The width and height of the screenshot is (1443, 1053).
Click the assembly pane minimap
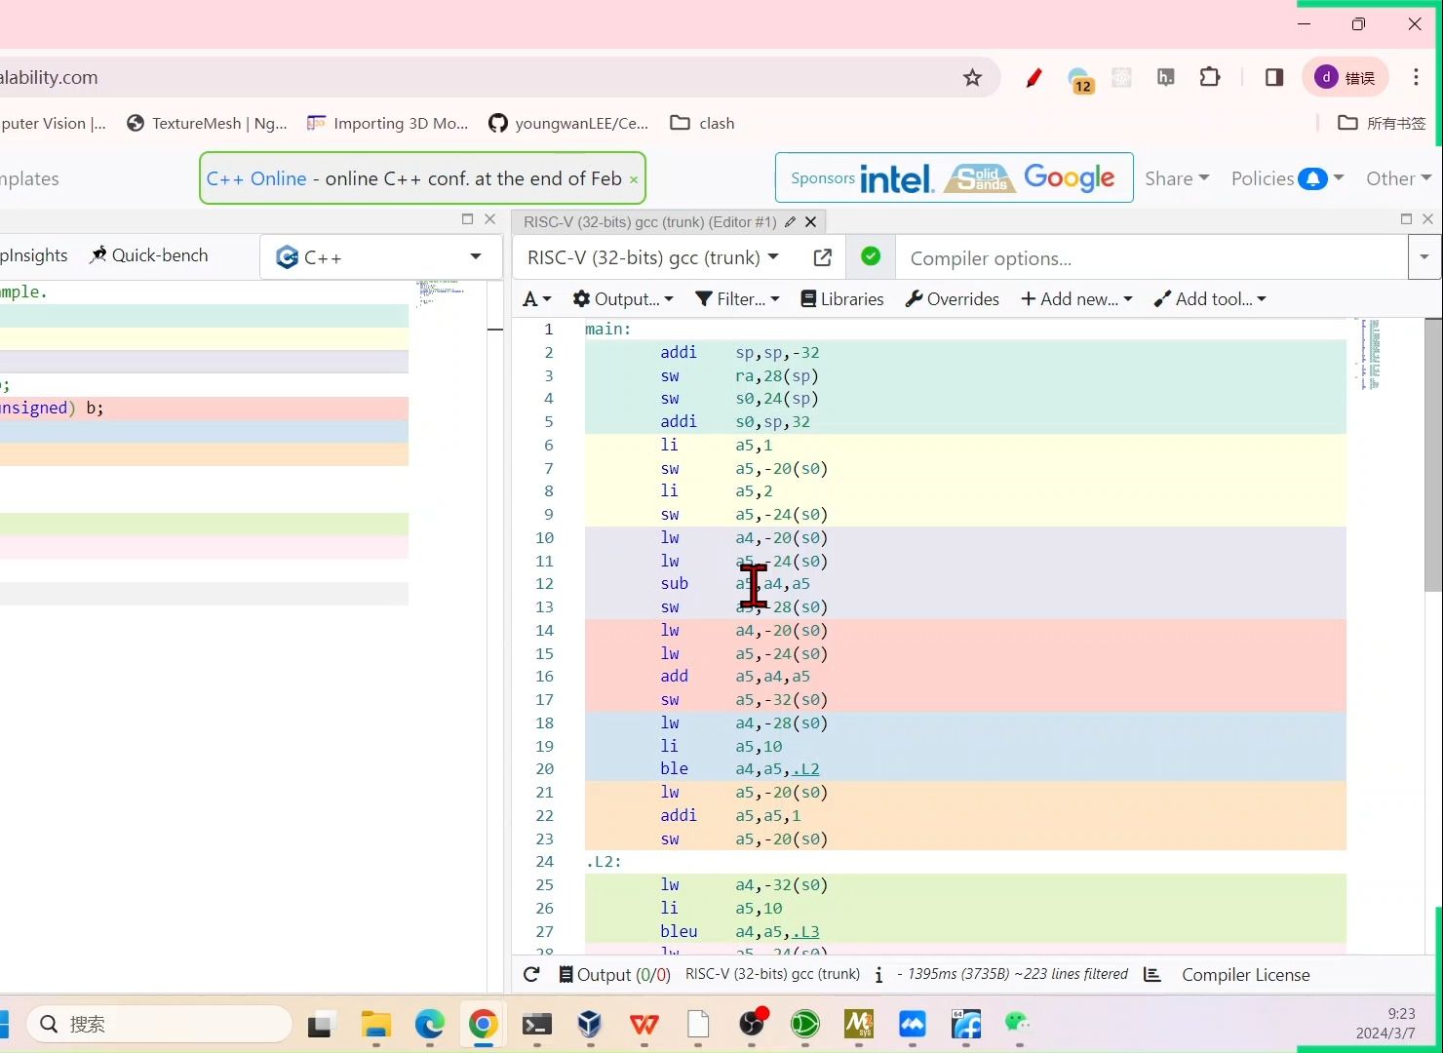(x=1369, y=354)
